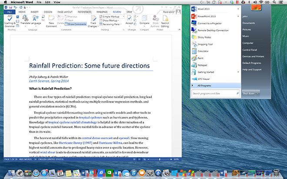Save the document from Quick Access toolbar
The width and height of the screenshot is (287, 179).
(10, 7)
